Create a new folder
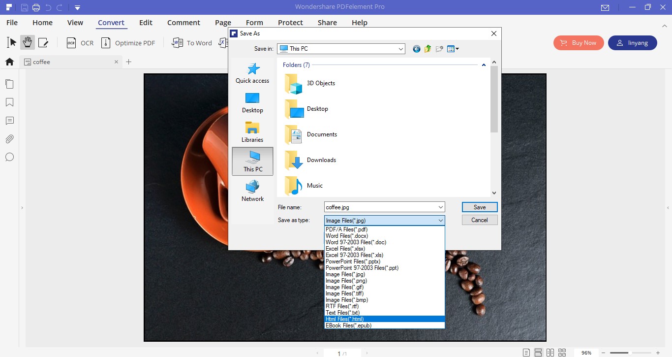 439,49
